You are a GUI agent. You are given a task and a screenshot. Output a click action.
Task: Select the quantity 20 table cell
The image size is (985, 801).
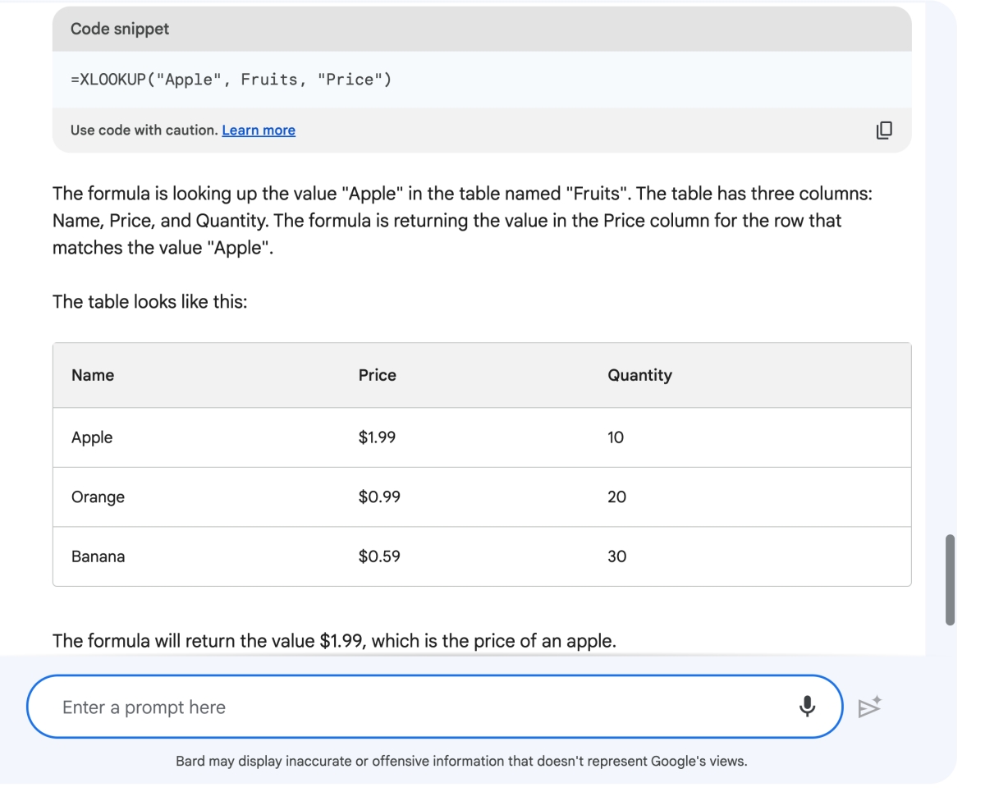pyautogui.click(x=616, y=497)
